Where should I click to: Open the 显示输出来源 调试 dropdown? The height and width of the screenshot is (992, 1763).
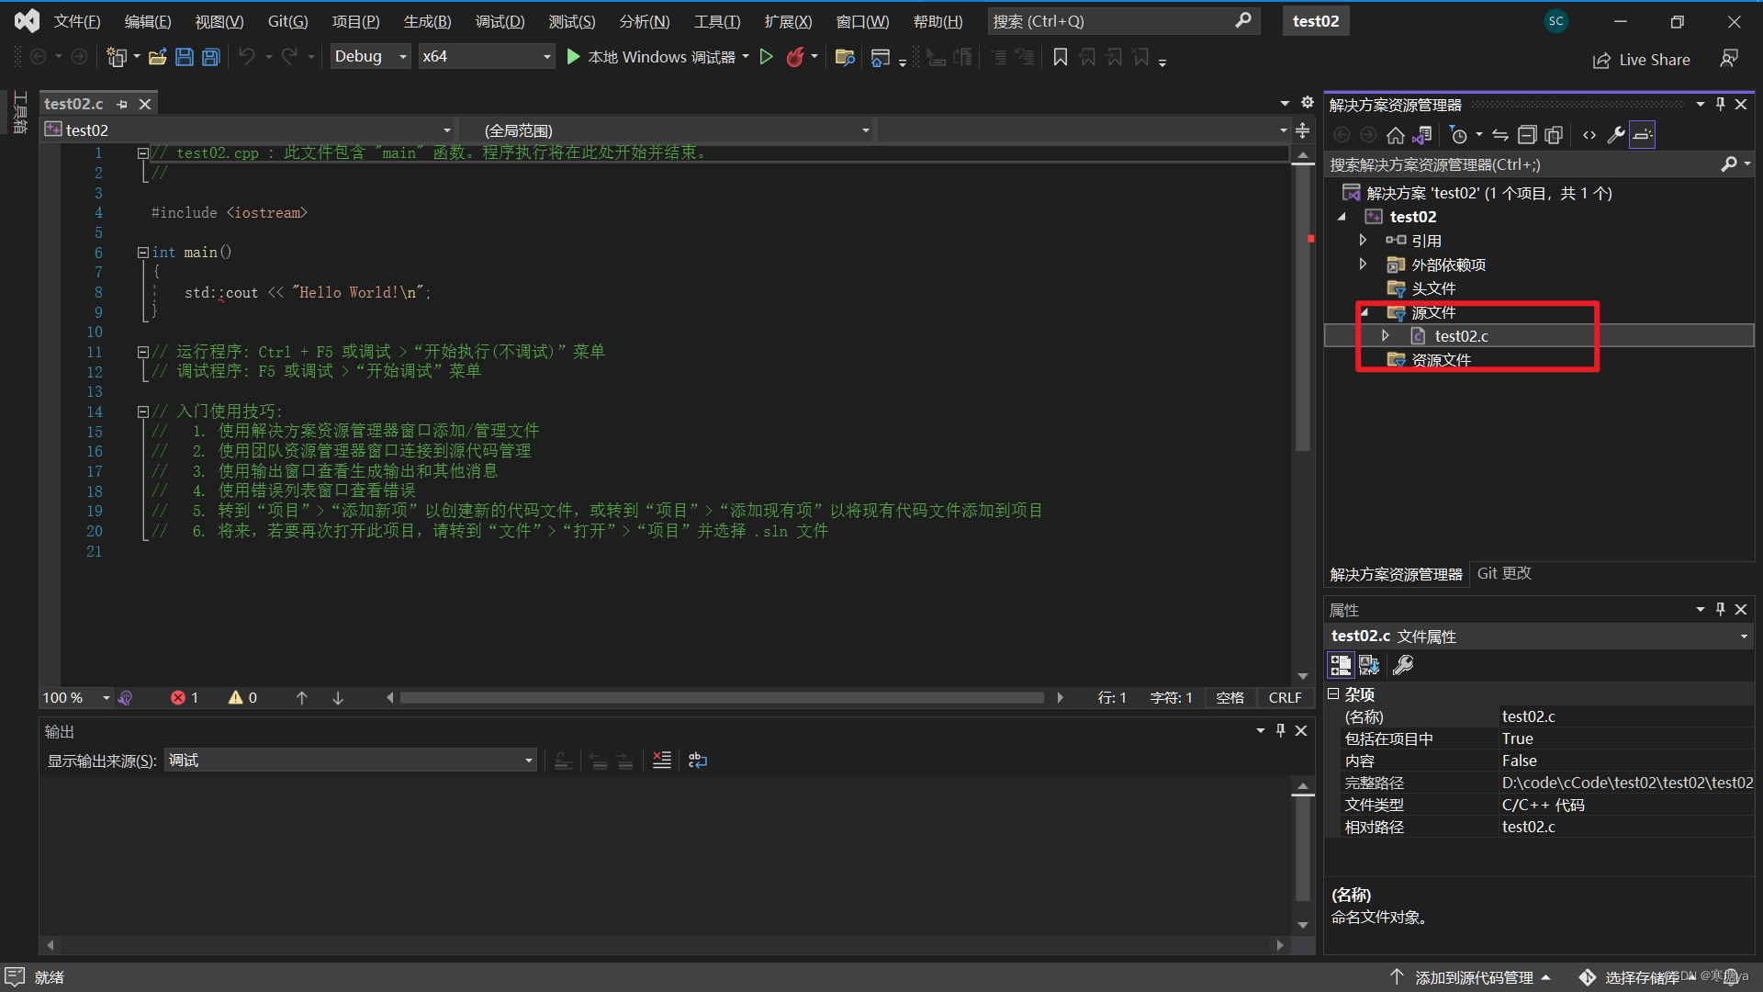pyautogui.click(x=351, y=761)
